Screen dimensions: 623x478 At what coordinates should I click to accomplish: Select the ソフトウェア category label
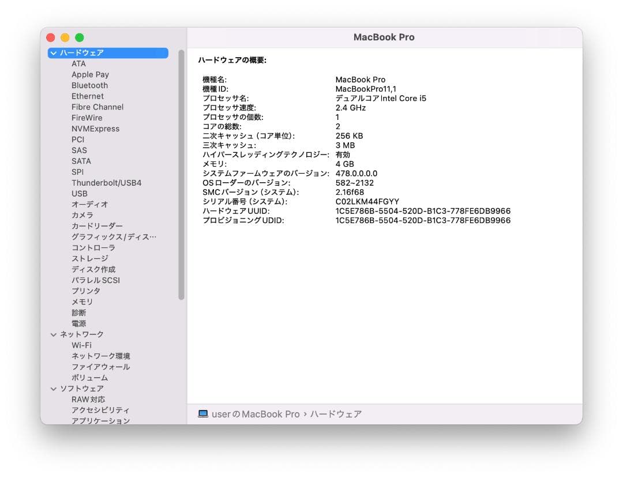point(82,389)
